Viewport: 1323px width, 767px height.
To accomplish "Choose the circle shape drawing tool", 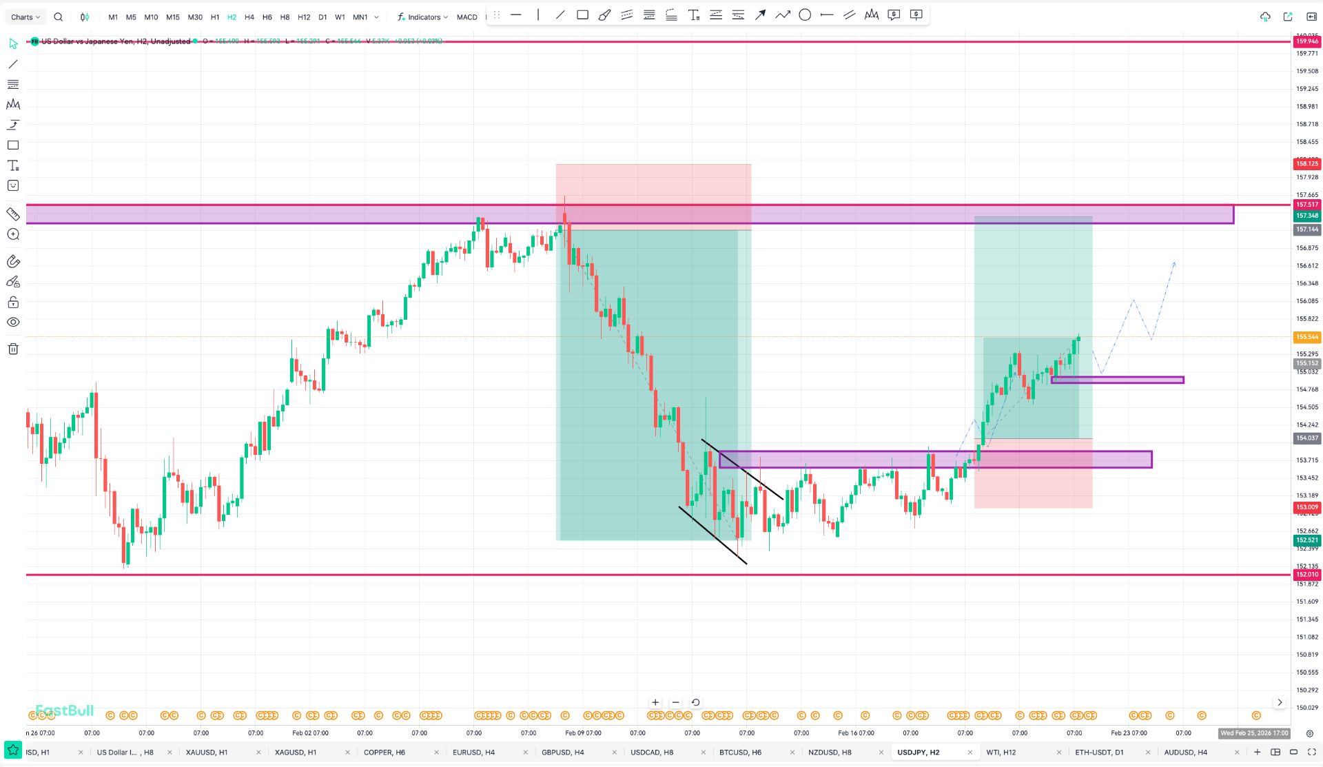I will [805, 15].
